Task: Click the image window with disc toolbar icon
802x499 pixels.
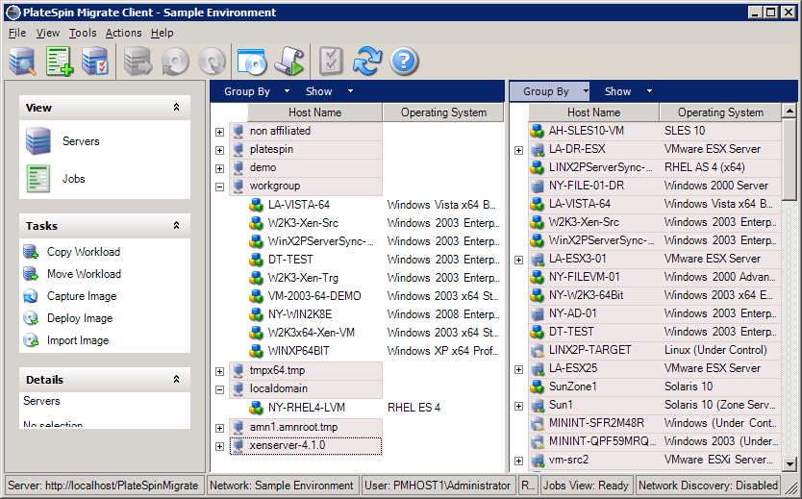Action: [251, 62]
